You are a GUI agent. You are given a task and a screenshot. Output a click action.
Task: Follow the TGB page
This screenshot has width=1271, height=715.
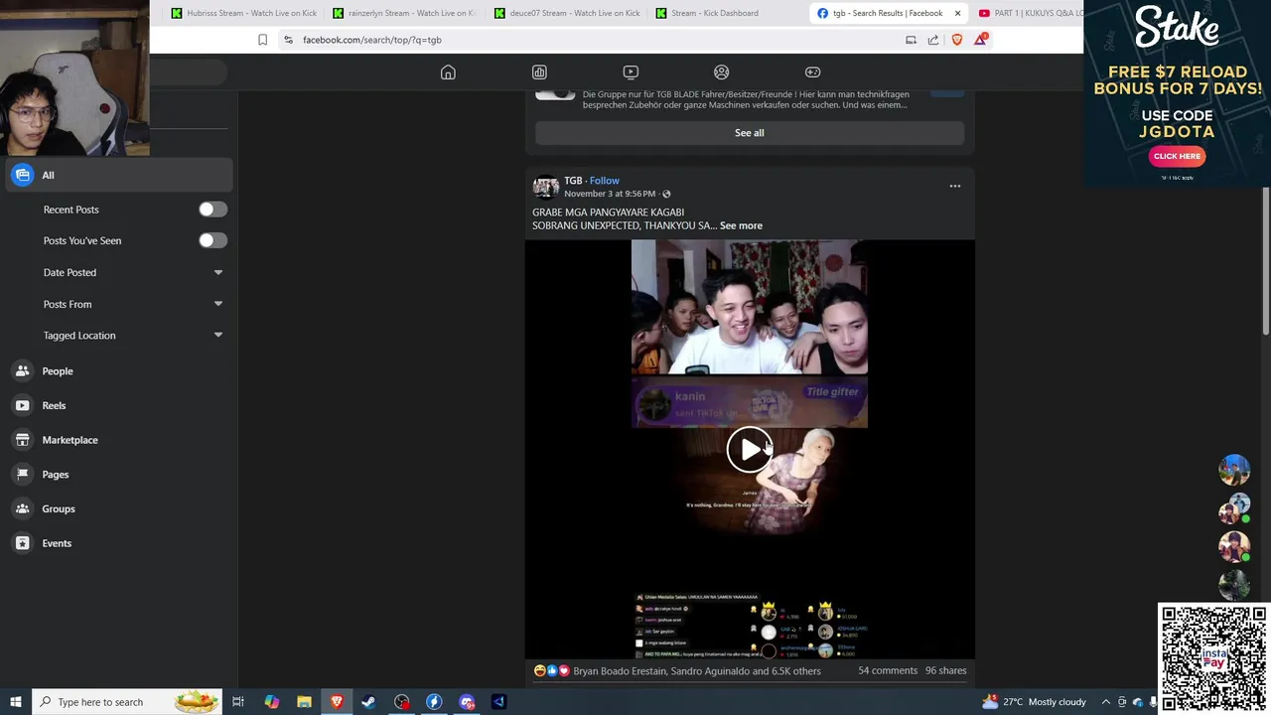tap(604, 181)
